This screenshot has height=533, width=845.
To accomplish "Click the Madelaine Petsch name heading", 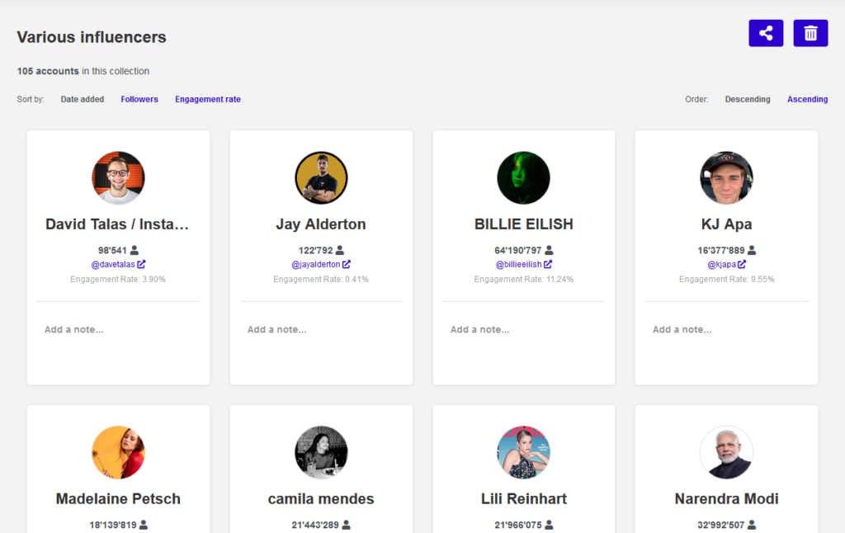I will tap(118, 499).
